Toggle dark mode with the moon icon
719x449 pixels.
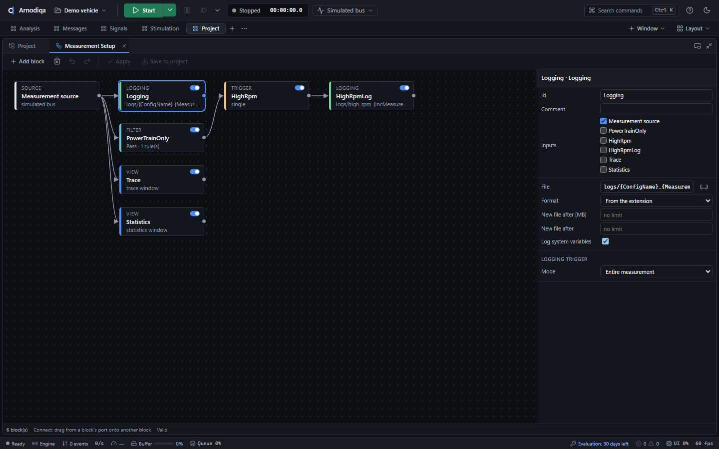tap(707, 10)
